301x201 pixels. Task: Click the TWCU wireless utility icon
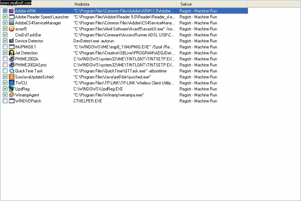12,83
